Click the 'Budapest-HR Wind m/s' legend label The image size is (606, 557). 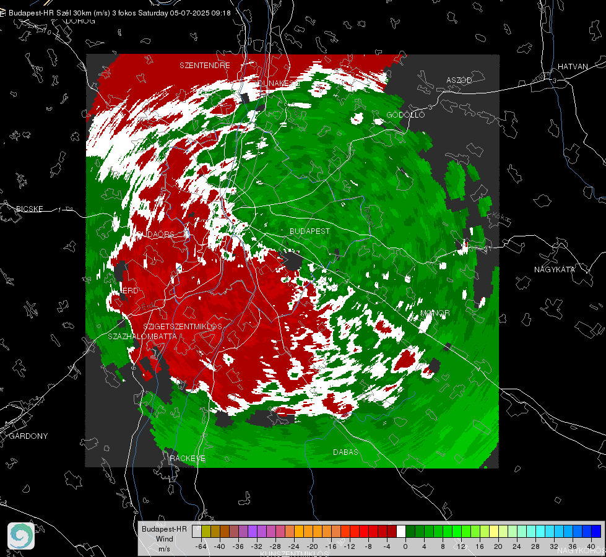coord(164,539)
